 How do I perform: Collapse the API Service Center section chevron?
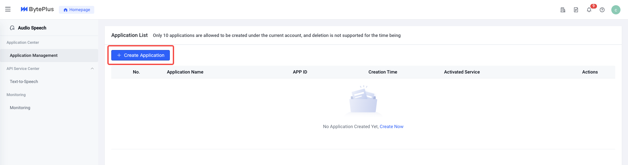92,69
